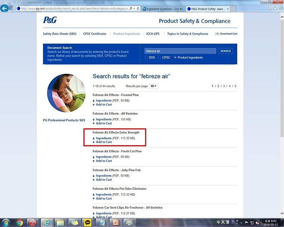Select the Product Ingredients radio button
284x227 pixels.
point(175,57)
